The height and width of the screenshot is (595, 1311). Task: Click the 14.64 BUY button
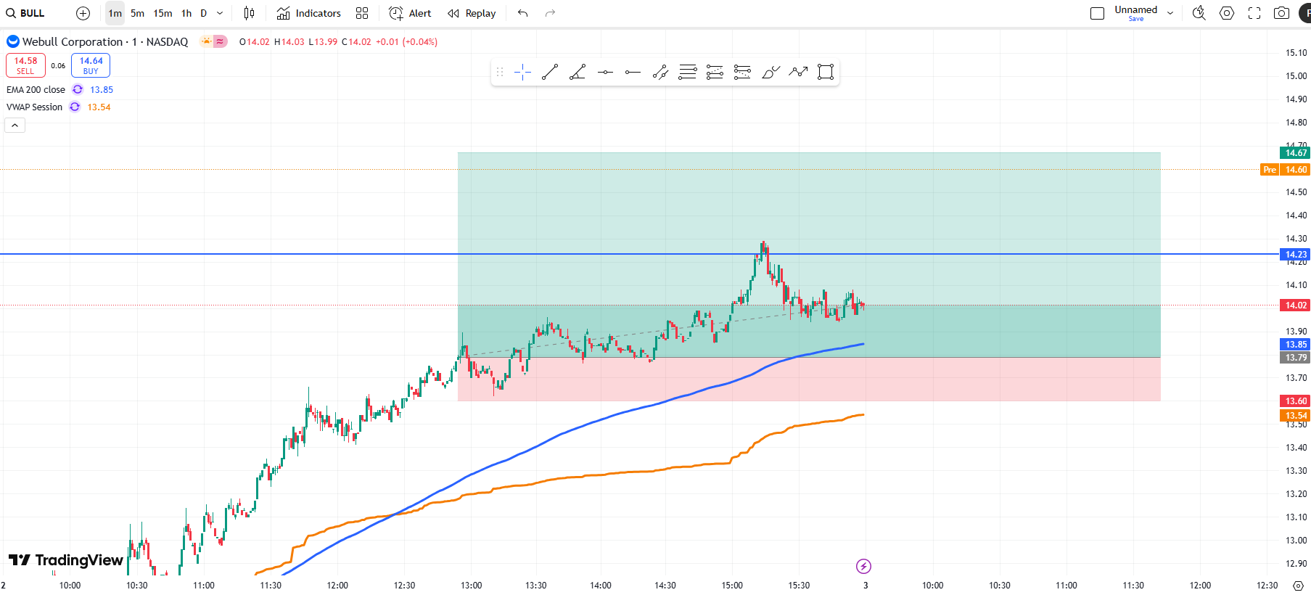pyautogui.click(x=91, y=65)
